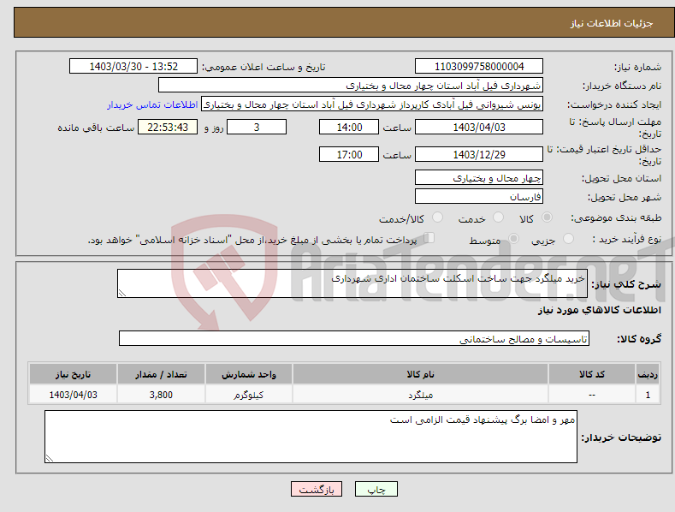The height and width of the screenshot is (512, 675).
Task: Click the delivery city field فارسان
Action: 479,197
